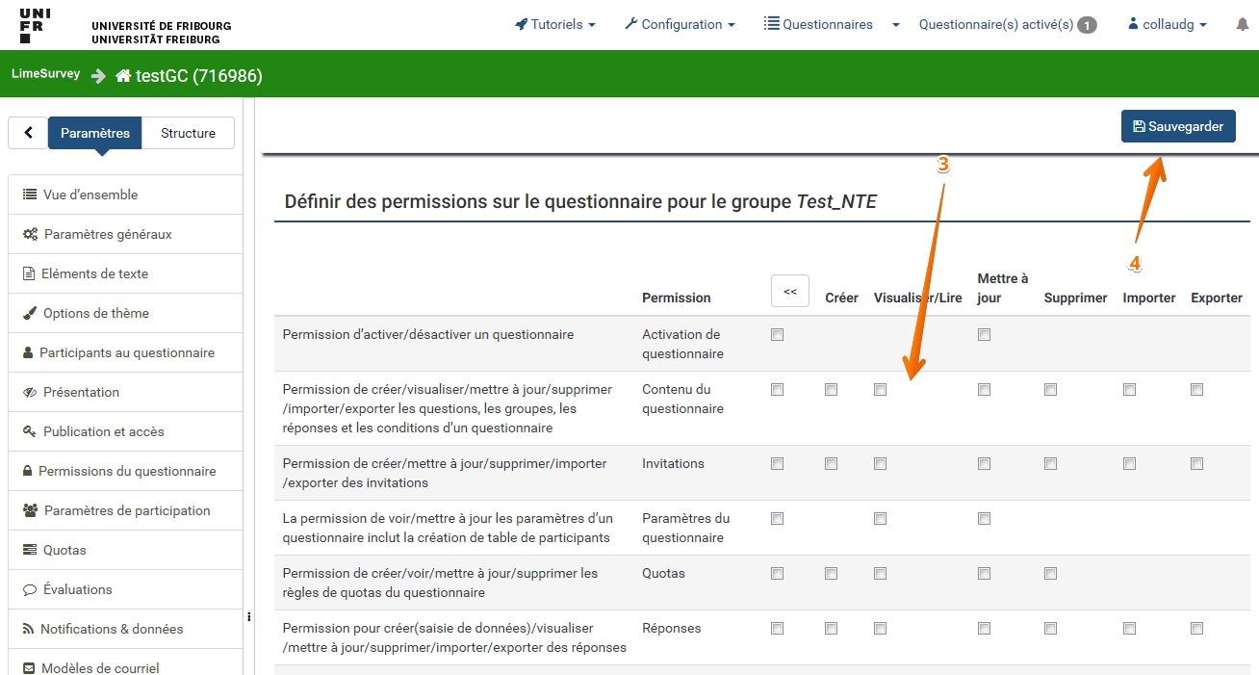Viewport: 1259px width, 675px height.
Task: Click the Vue d'ensemble list icon
Action: 30,195
